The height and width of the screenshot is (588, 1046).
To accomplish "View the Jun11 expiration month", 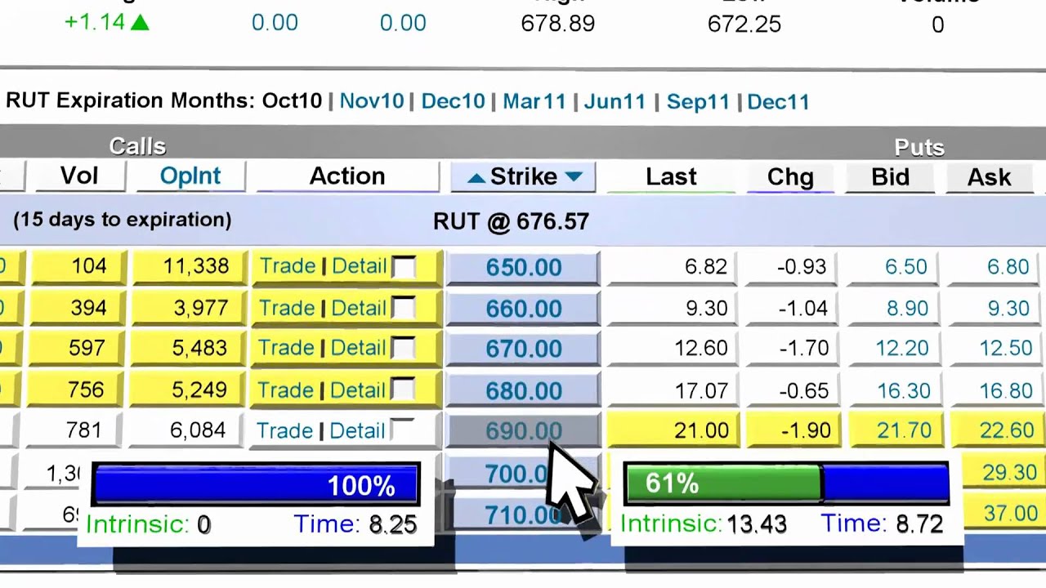I will point(615,101).
